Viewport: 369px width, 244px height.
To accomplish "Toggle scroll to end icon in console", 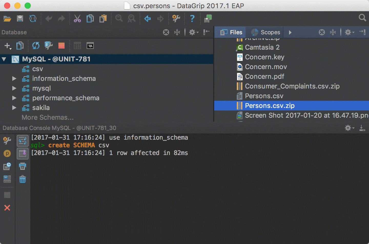I will pyautogui.click(x=23, y=153).
